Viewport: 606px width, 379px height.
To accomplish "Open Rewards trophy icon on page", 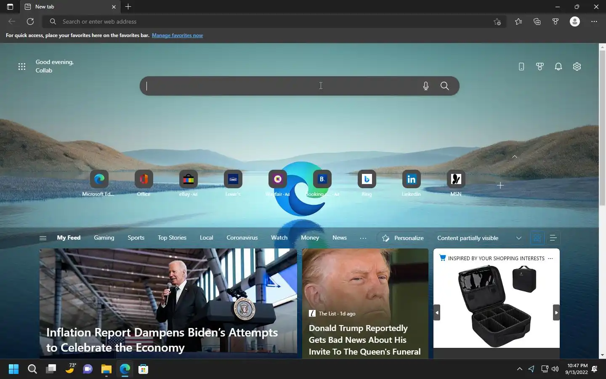I will click(x=540, y=67).
